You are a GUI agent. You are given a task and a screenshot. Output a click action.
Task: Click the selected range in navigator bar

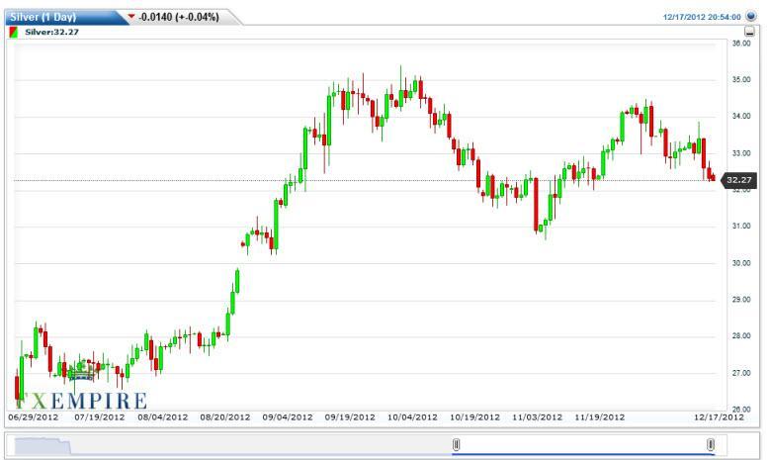[583, 445]
